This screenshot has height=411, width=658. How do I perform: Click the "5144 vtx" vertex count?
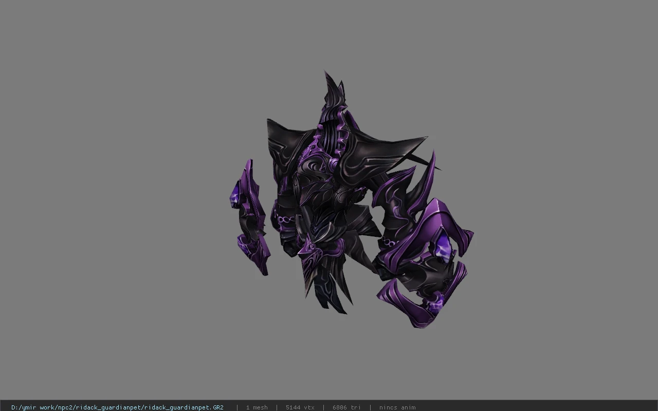[x=300, y=407]
